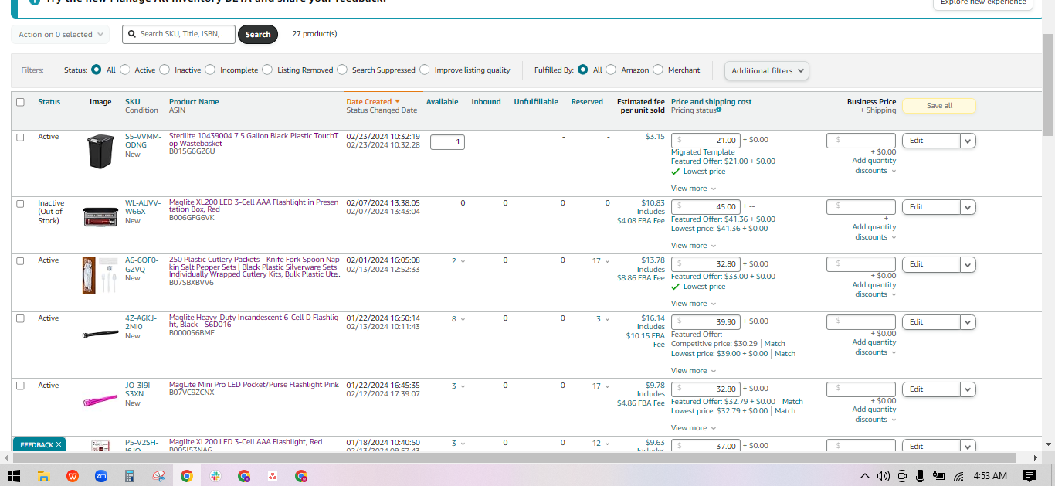Open Edit dropdown arrow for Sterilite wastebasket row
1055x486 pixels.
coord(968,141)
